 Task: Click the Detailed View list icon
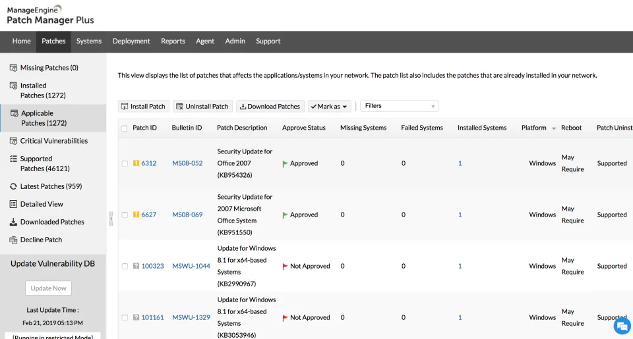coord(13,204)
